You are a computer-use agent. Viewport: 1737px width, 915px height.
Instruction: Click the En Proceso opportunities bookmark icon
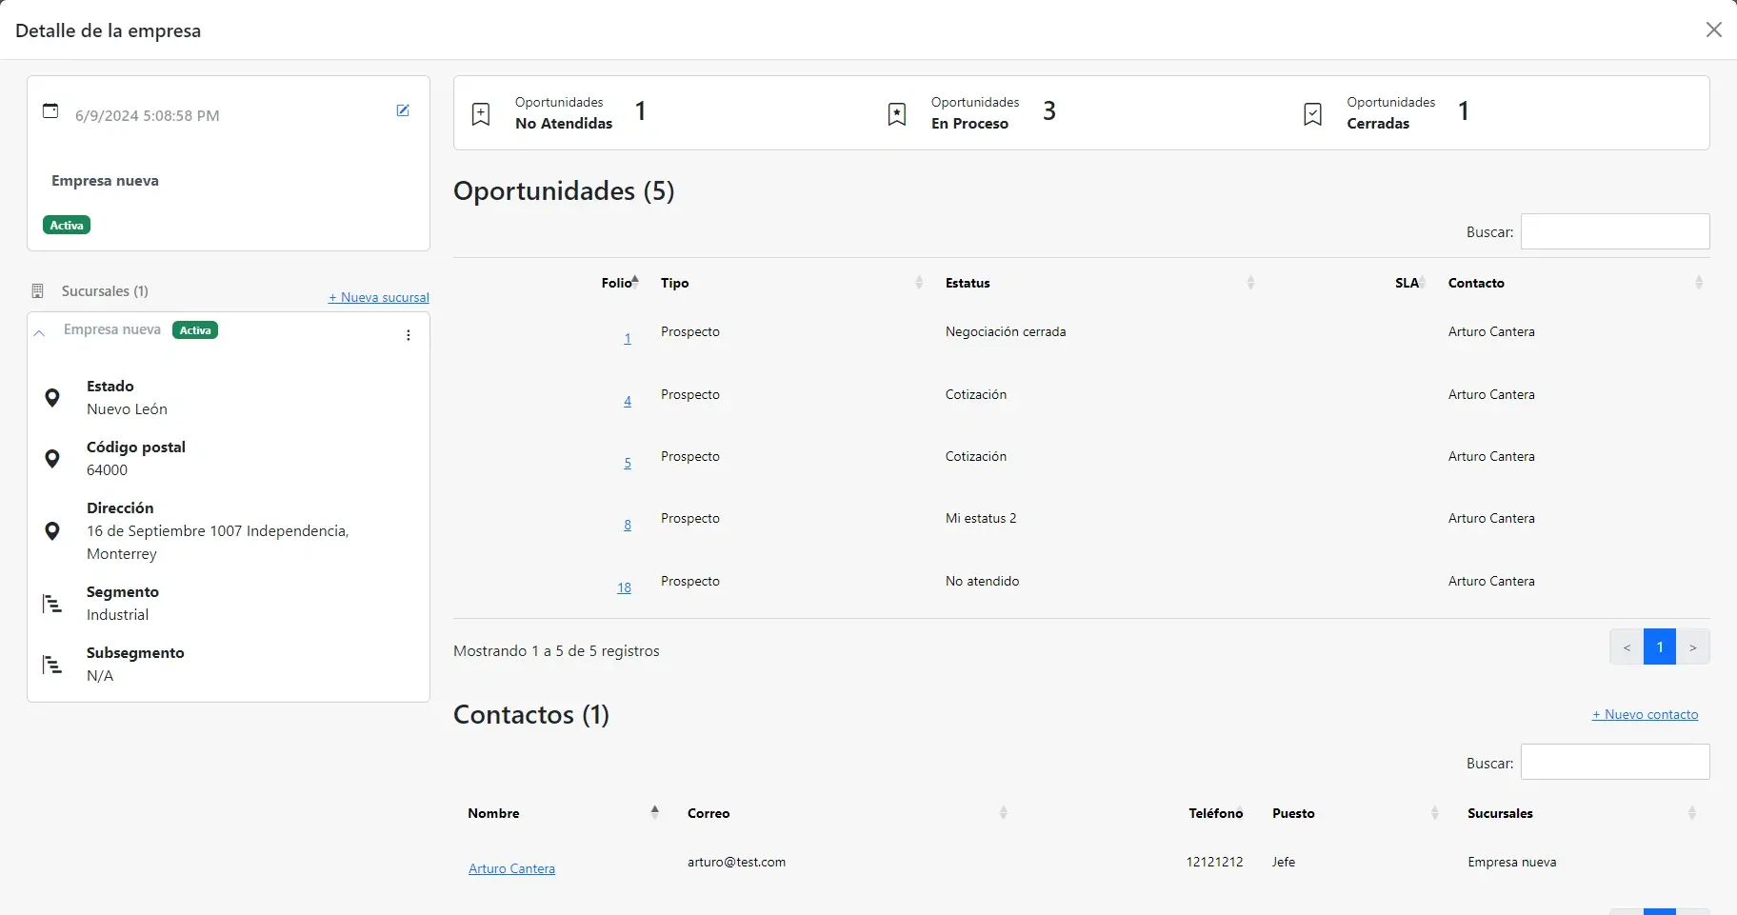pos(897,114)
